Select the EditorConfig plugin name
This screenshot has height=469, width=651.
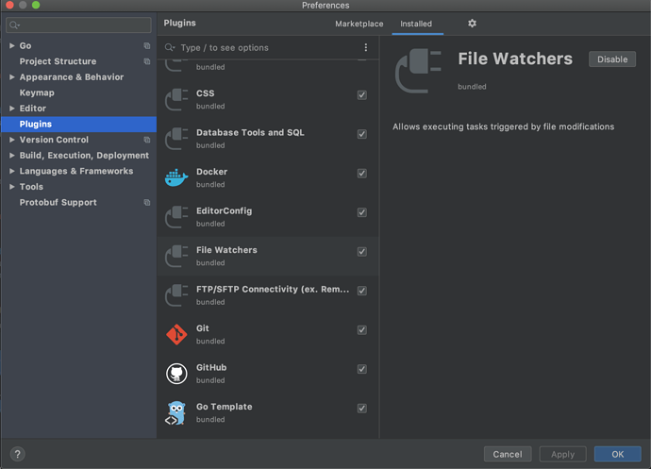[x=225, y=210]
